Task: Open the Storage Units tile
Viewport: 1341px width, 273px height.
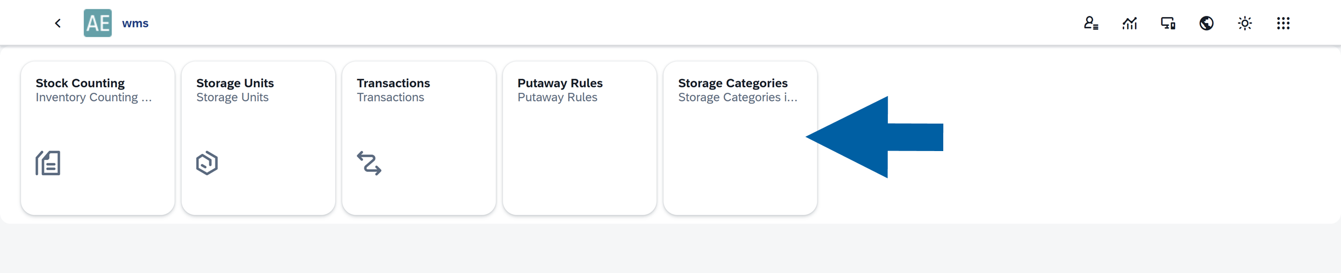Action: coord(258,137)
